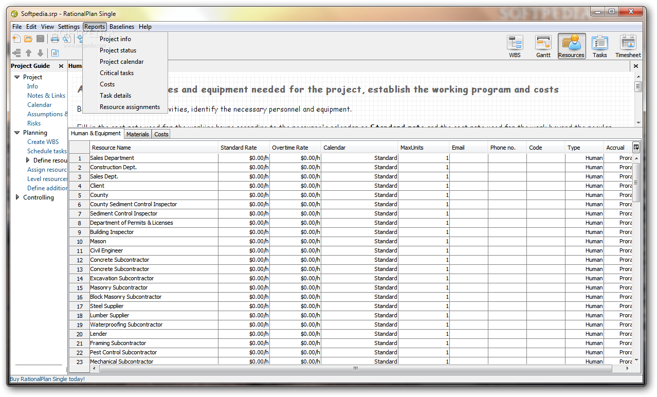This screenshot has height=397, width=657.
Task: Create a new project file
Action: coord(16,39)
